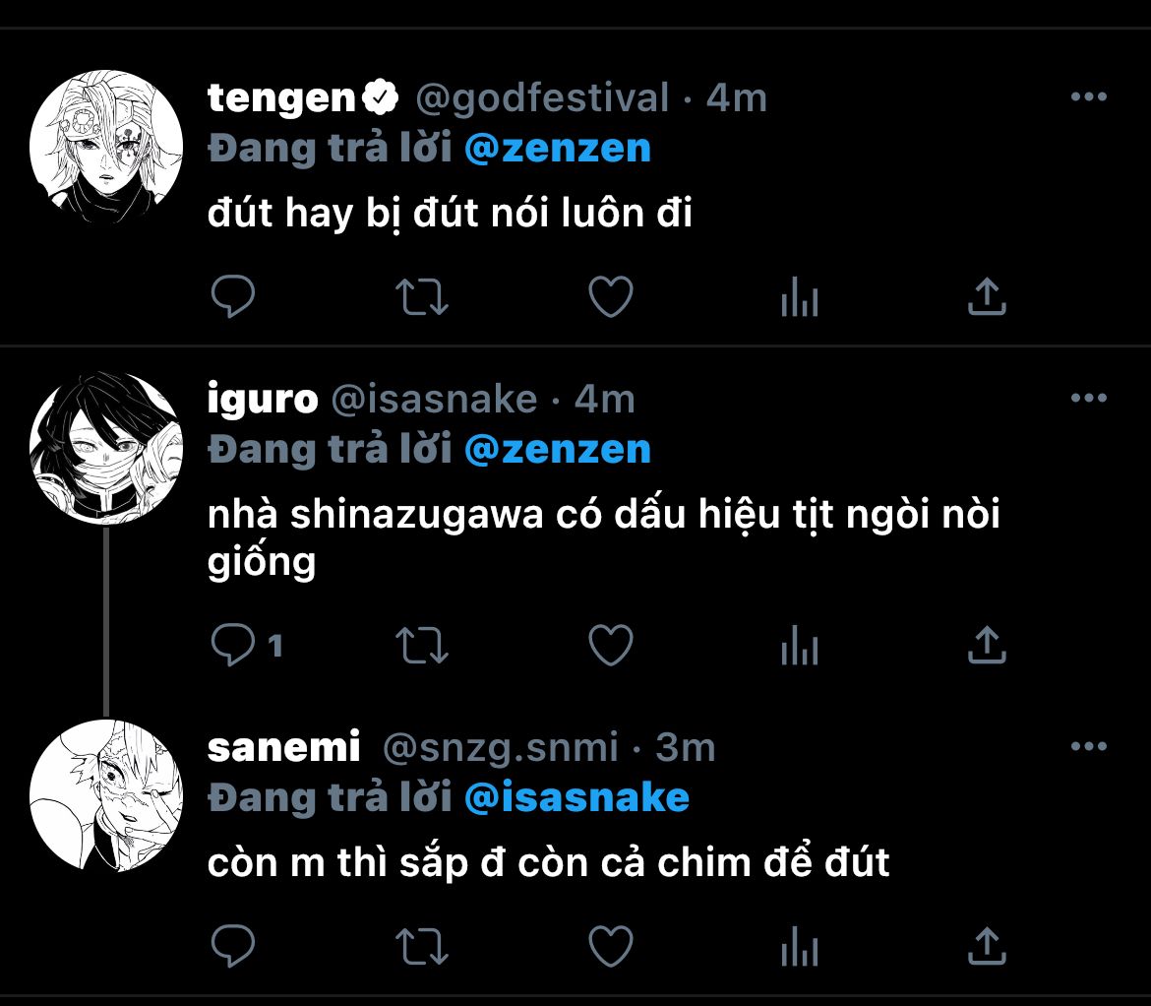Reply to tengen's tweet

pos(233,296)
